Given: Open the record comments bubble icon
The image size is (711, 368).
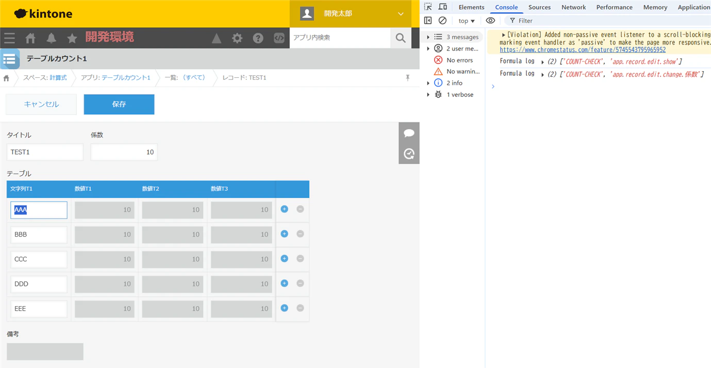Looking at the screenshot, I should coord(409,133).
